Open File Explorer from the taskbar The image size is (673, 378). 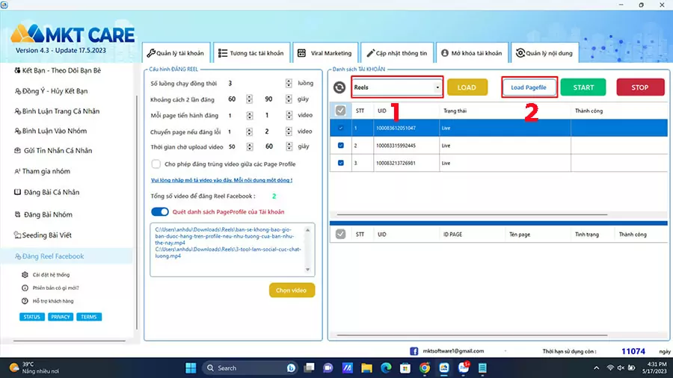coord(366,368)
